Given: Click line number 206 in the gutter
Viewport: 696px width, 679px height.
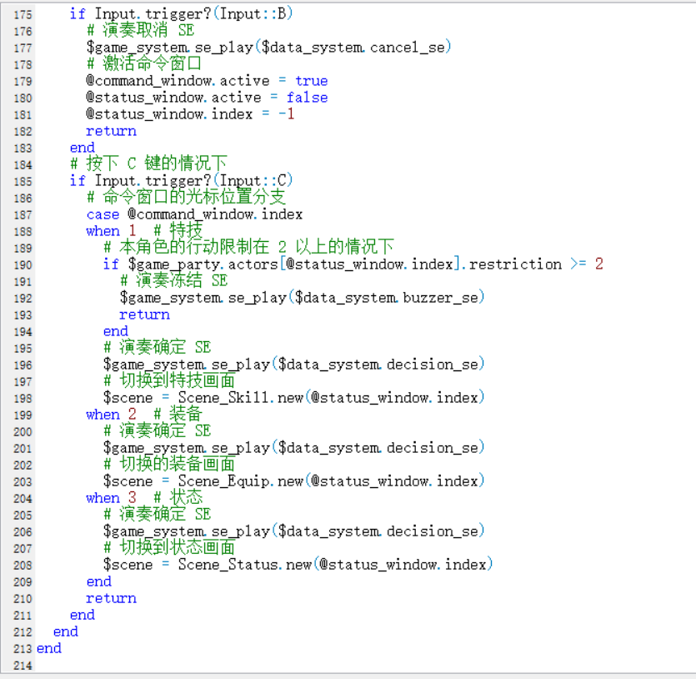Looking at the screenshot, I should pyautogui.click(x=23, y=532).
